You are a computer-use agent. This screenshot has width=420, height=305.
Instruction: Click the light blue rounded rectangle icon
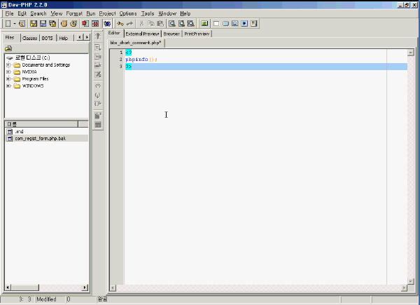226,24
